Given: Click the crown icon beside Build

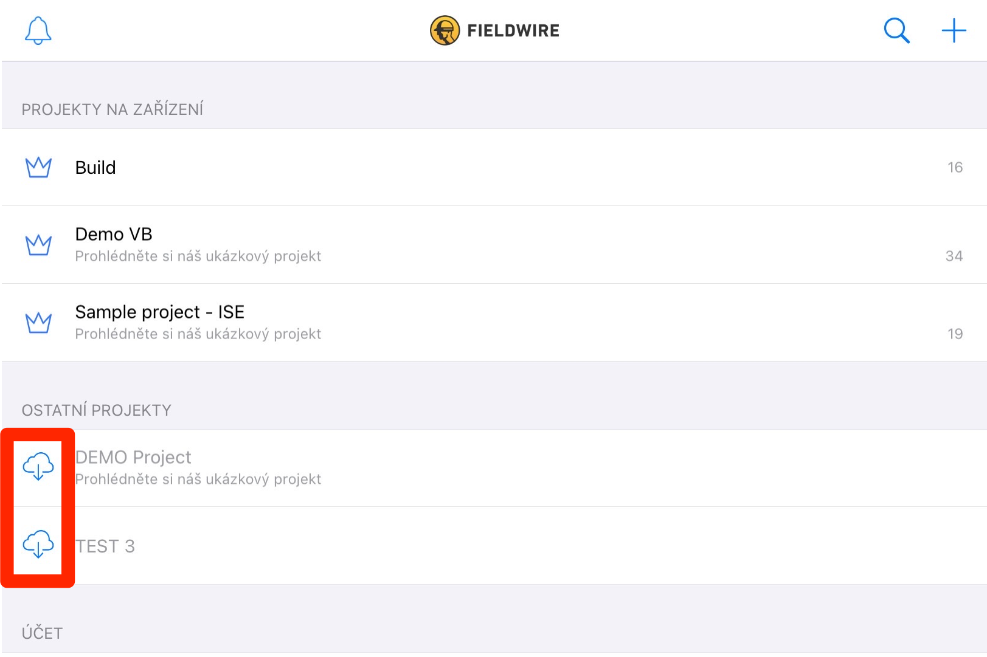Looking at the screenshot, I should 38,167.
